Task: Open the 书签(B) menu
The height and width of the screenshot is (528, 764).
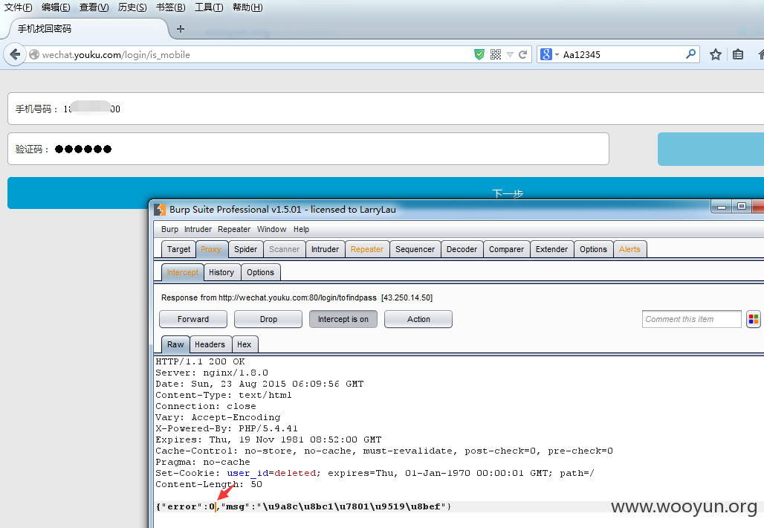Action: (x=170, y=7)
